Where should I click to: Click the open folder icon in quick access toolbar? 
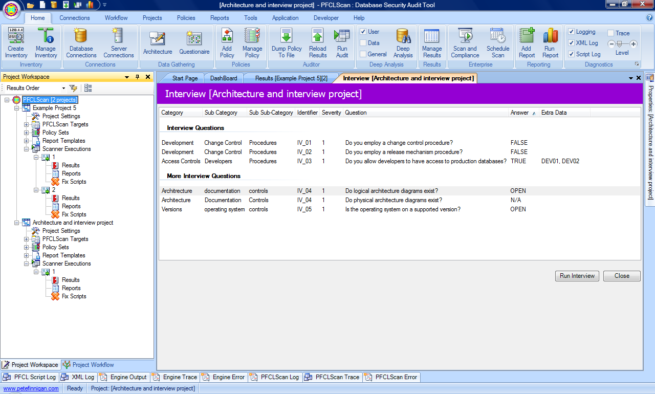(31, 5)
